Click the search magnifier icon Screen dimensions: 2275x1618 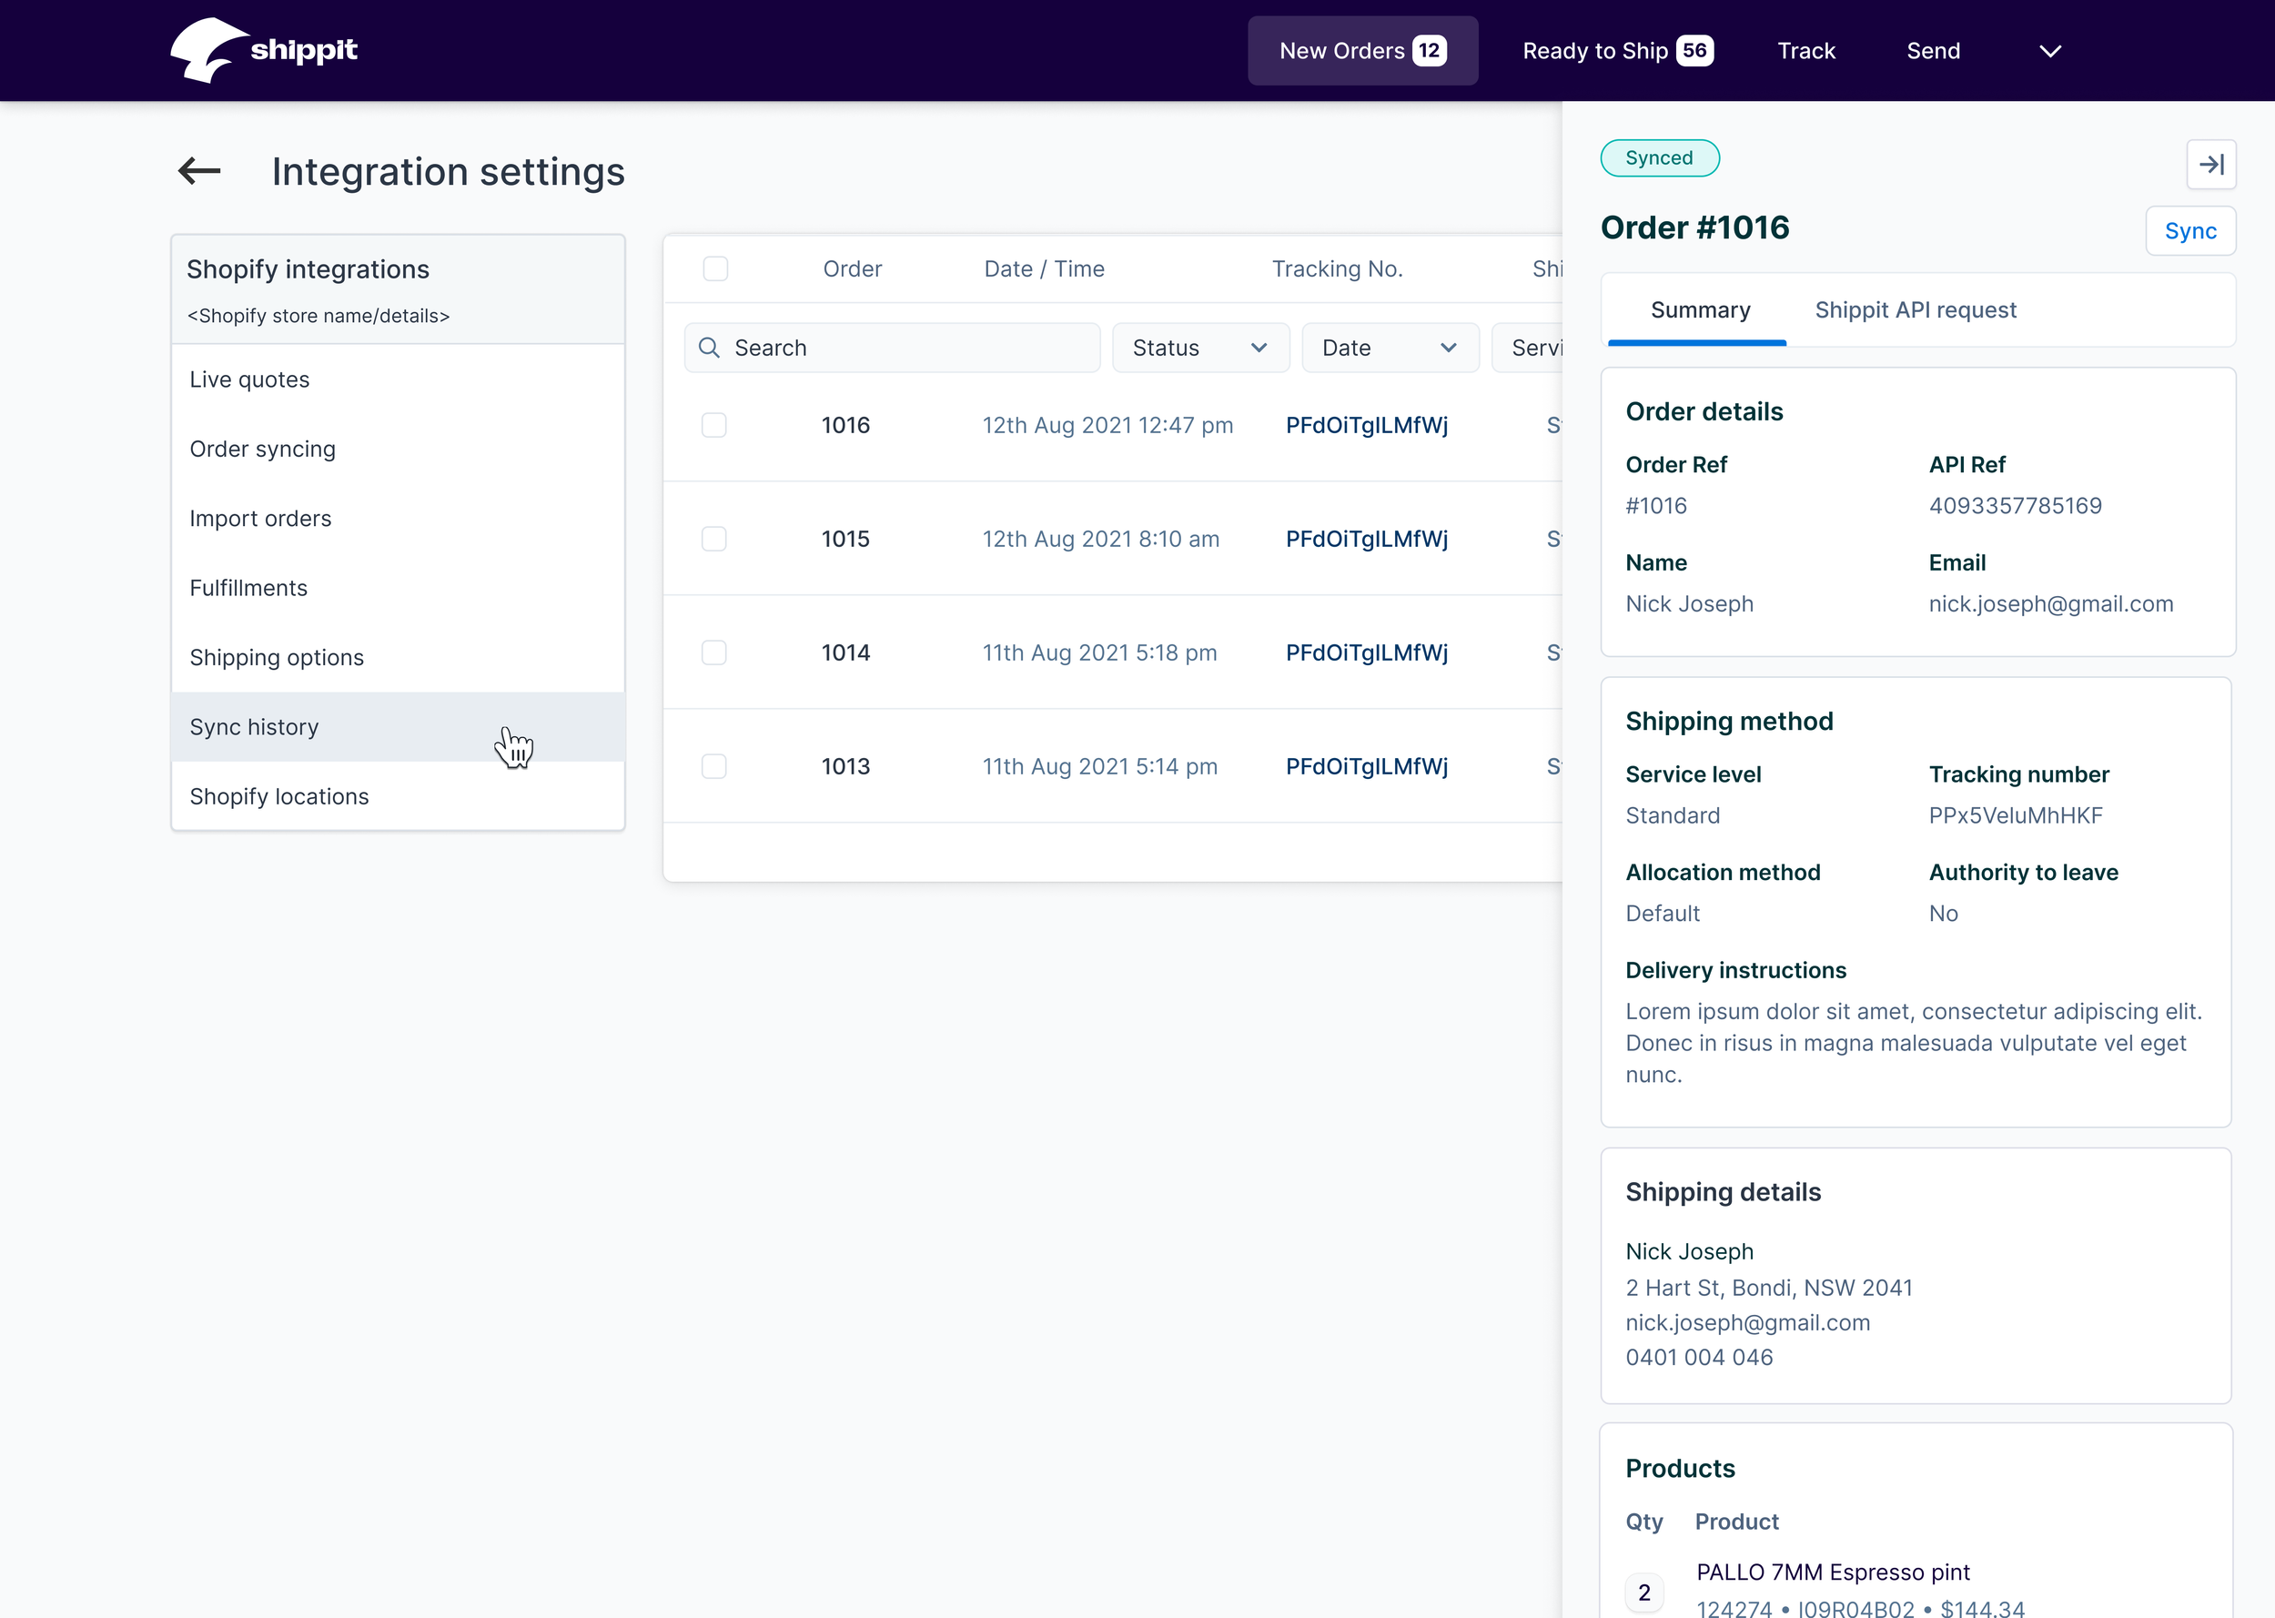[x=709, y=348]
